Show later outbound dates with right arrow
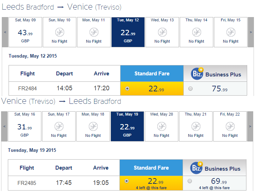The width and height of the screenshot is (255, 192). [251, 32]
